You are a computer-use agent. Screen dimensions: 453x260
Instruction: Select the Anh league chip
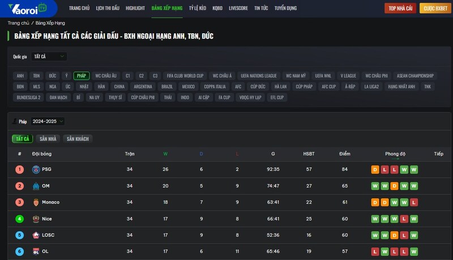20,76
